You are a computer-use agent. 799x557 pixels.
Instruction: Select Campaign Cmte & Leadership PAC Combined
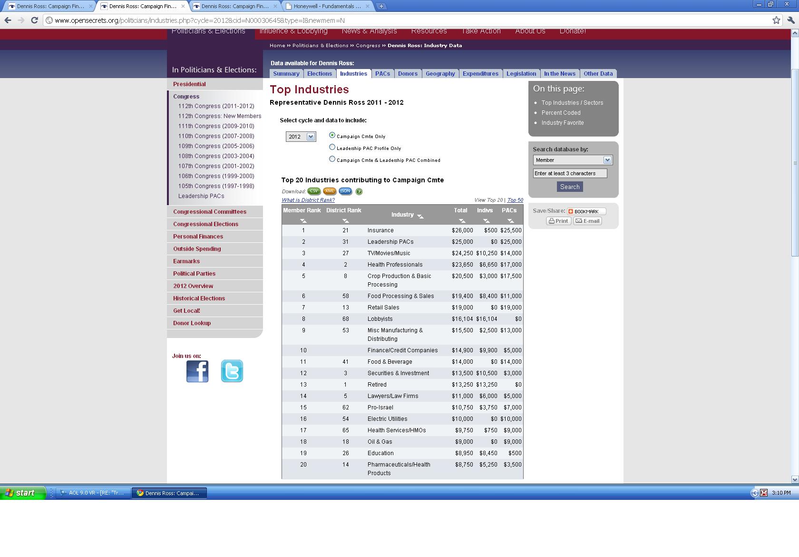(332, 159)
